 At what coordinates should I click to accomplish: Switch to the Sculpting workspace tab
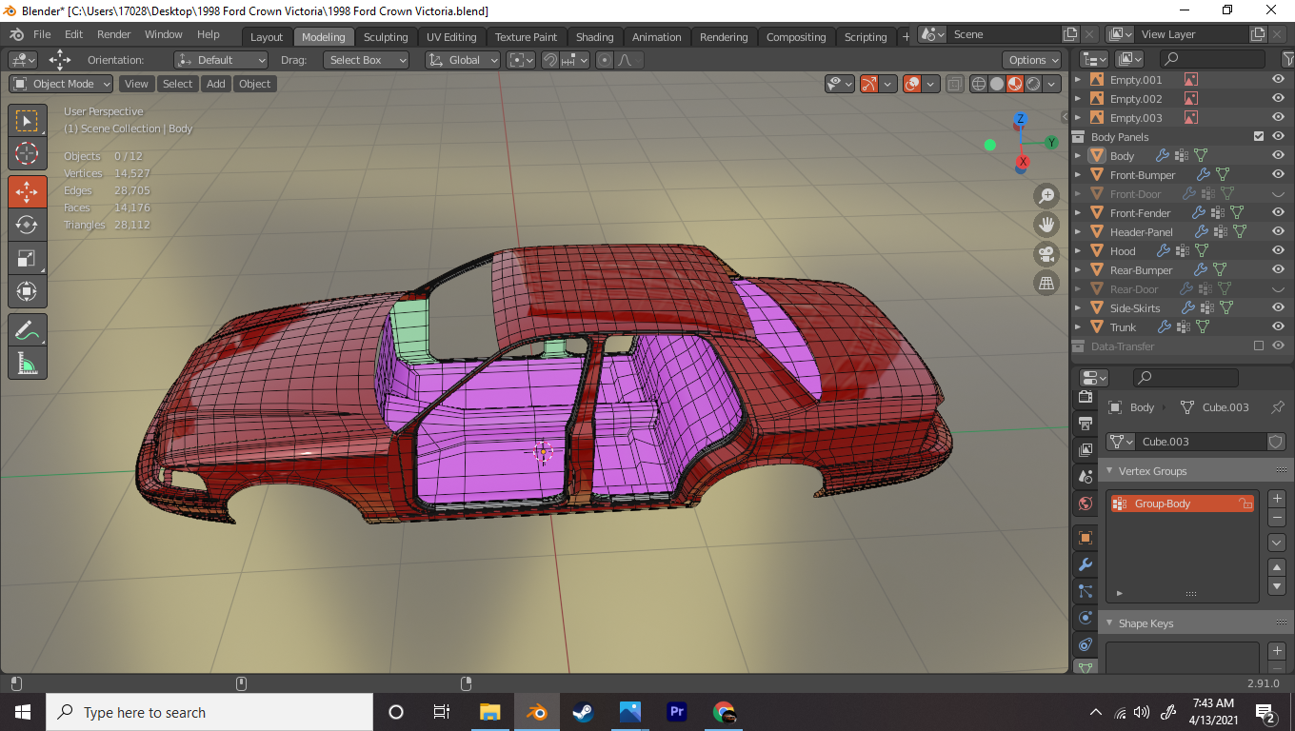point(386,37)
